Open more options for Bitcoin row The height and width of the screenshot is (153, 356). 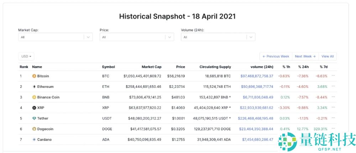coord(333,76)
